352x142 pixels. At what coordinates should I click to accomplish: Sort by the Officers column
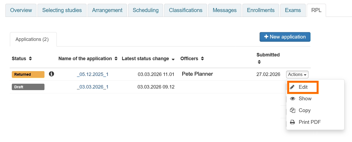(202, 59)
